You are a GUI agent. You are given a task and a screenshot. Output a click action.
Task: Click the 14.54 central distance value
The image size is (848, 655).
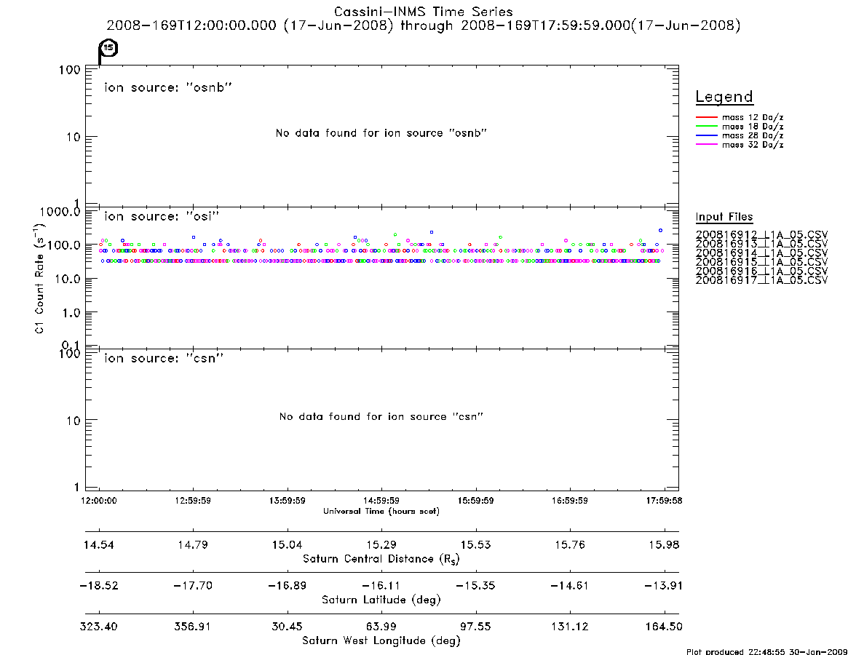[99, 544]
